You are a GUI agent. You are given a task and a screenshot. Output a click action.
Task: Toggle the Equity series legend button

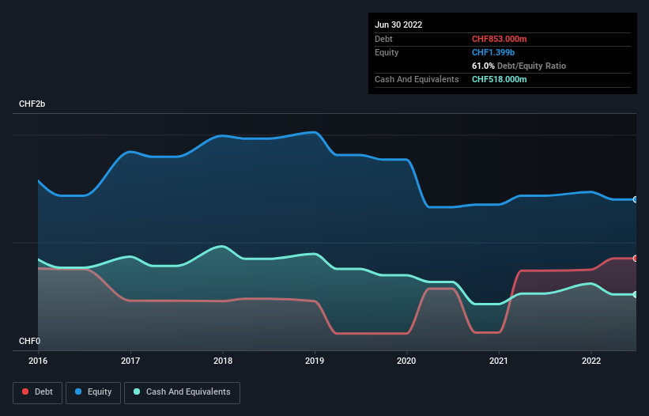[x=93, y=392]
